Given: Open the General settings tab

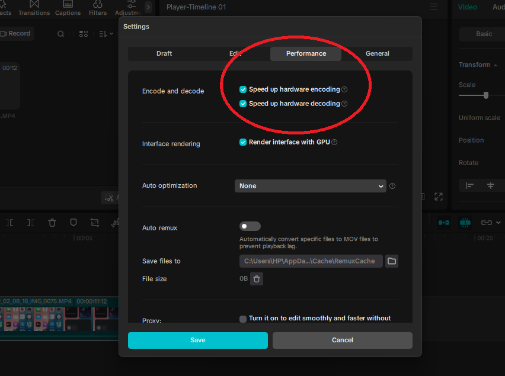Looking at the screenshot, I should [377, 54].
